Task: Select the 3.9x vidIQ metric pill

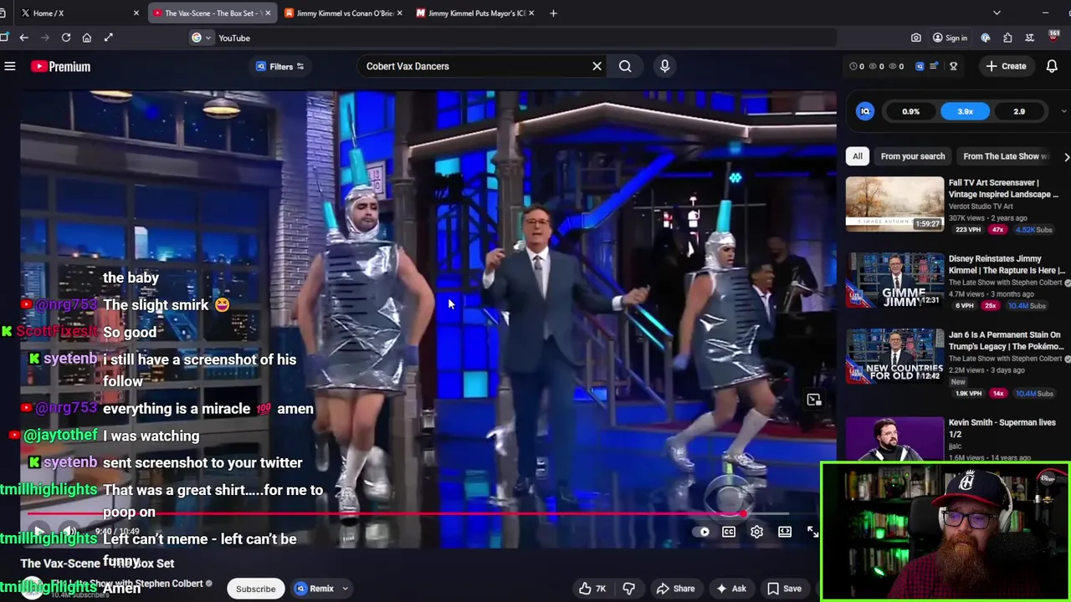Action: coord(965,111)
